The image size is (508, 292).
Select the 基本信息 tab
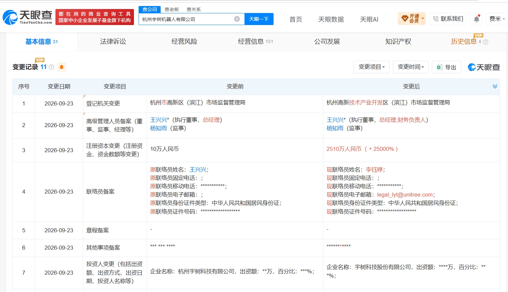pyautogui.click(x=42, y=42)
